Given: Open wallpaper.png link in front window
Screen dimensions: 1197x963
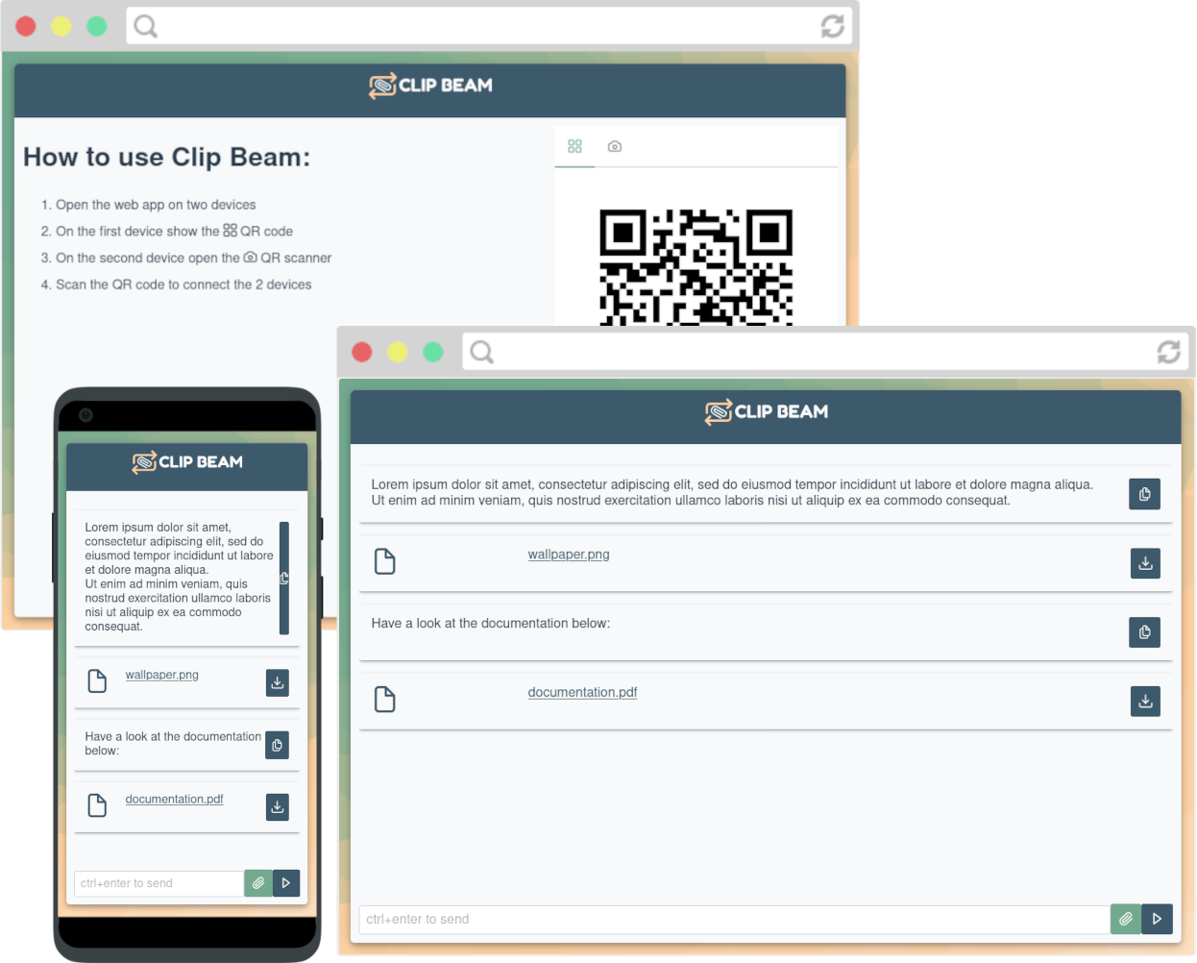Looking at the screenshot, I should pyautogui.click(x=569, y=555).
